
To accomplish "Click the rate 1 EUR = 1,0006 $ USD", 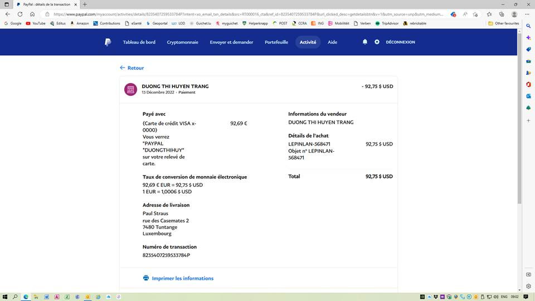I will pyautogui.click(x=167, y=192).
